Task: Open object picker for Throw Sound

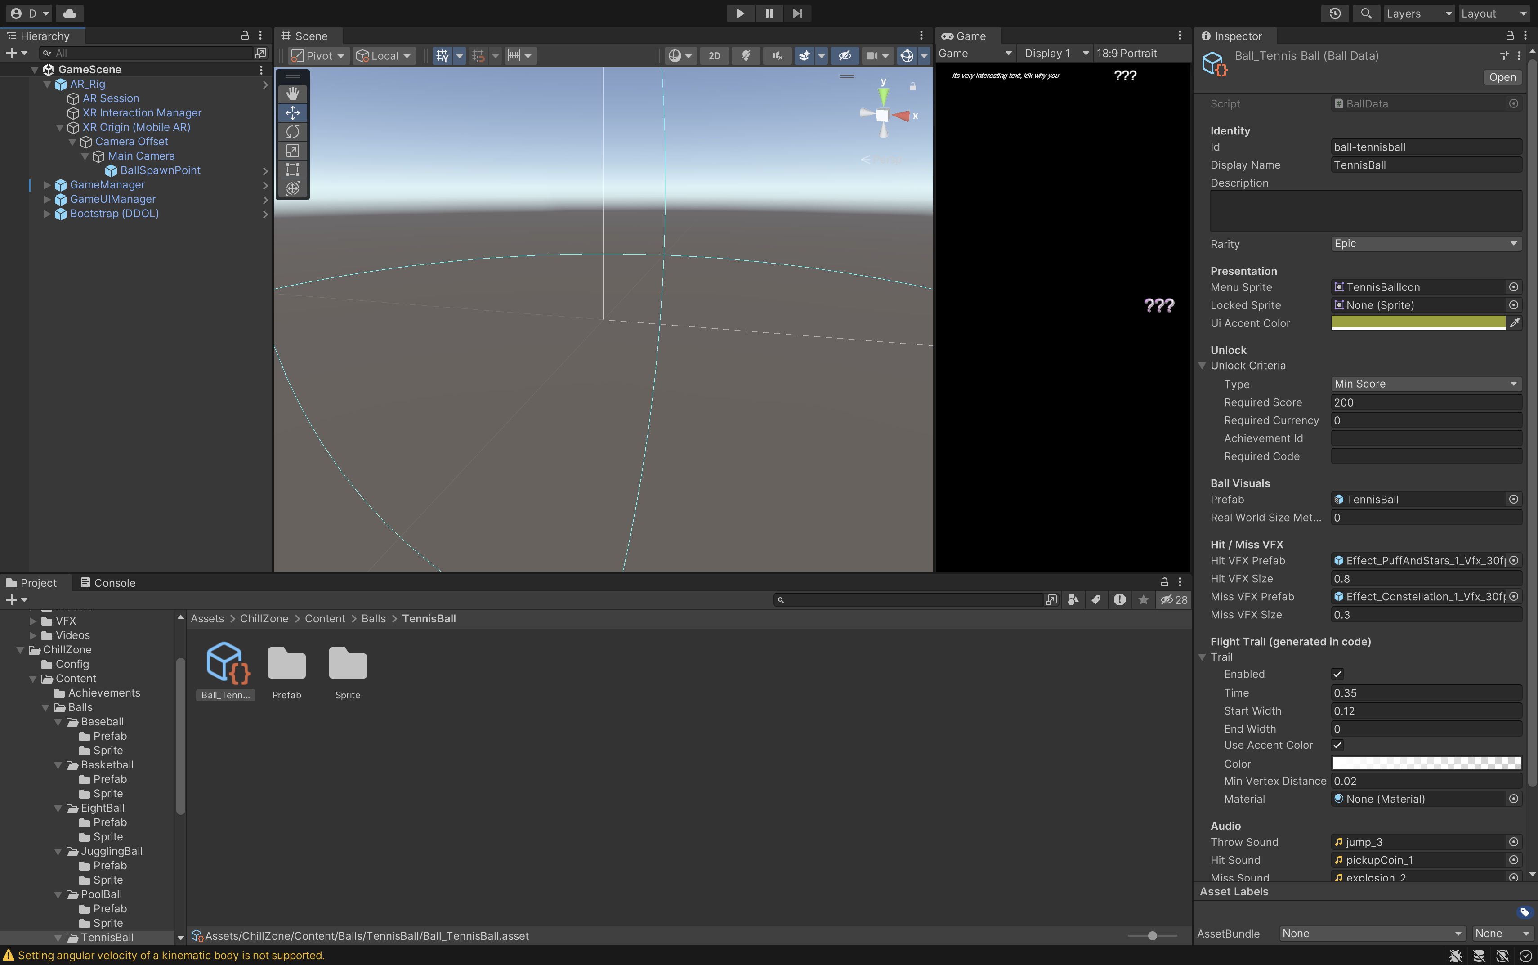Action: [1513, 842]
